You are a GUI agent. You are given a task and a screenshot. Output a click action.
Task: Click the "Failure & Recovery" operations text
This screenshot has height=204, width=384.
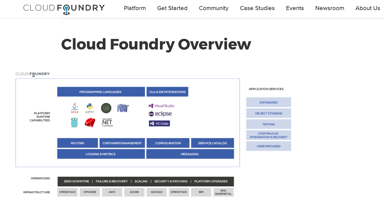pos(112,181)
